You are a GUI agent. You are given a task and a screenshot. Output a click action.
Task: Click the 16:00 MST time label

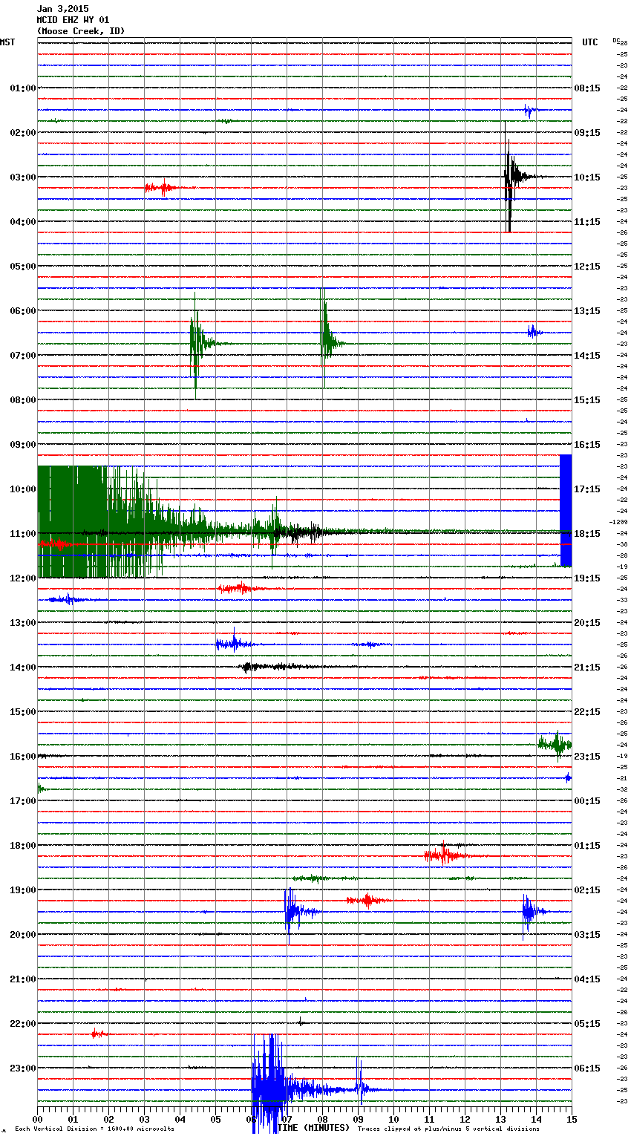(23, 756)
